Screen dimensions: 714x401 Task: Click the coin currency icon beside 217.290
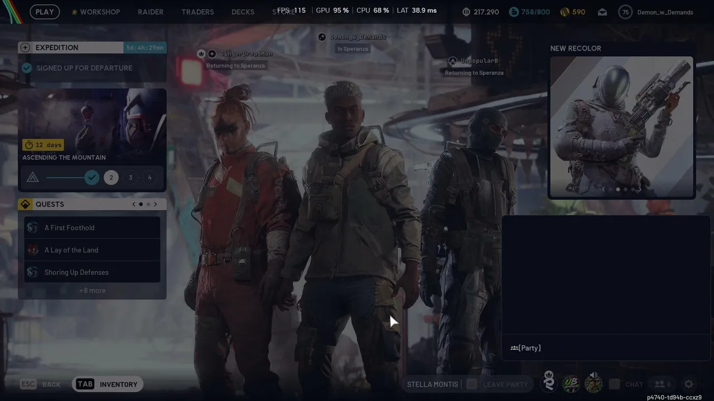(x=467, y=12)
